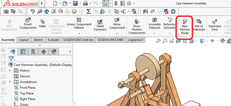Click the Bill of Materials button
231x106 pixels.
coord(199,25)
